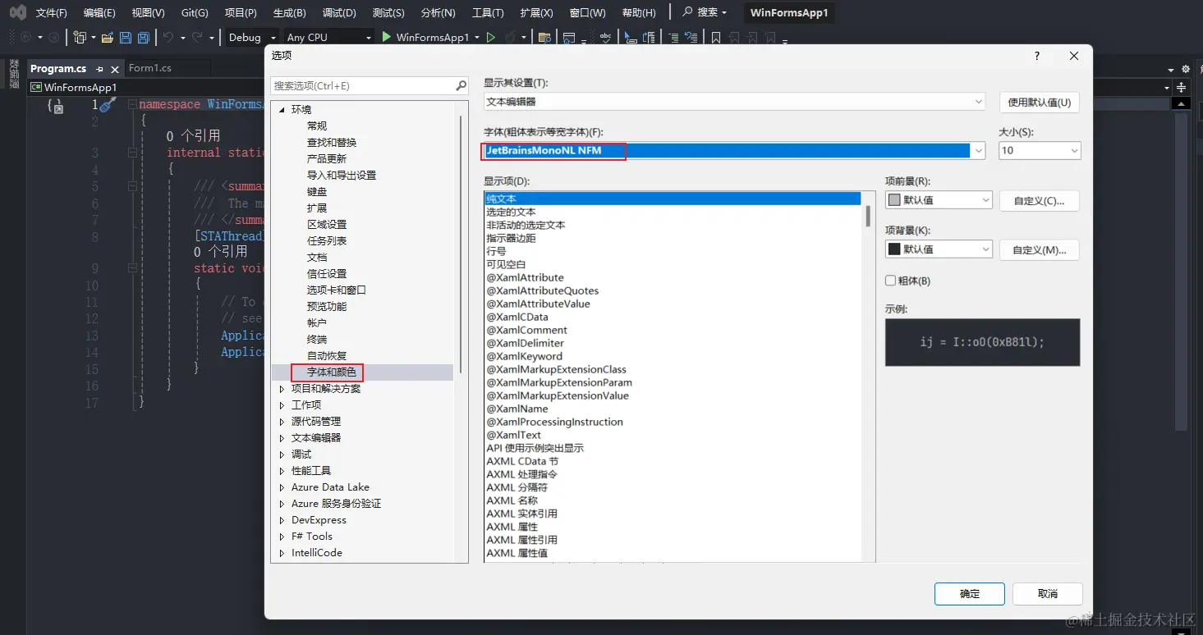The height and width of the screenshot is (635, 1203).
Task: Click the Toggle Bookmark icon
Action: tap(716, 37)
